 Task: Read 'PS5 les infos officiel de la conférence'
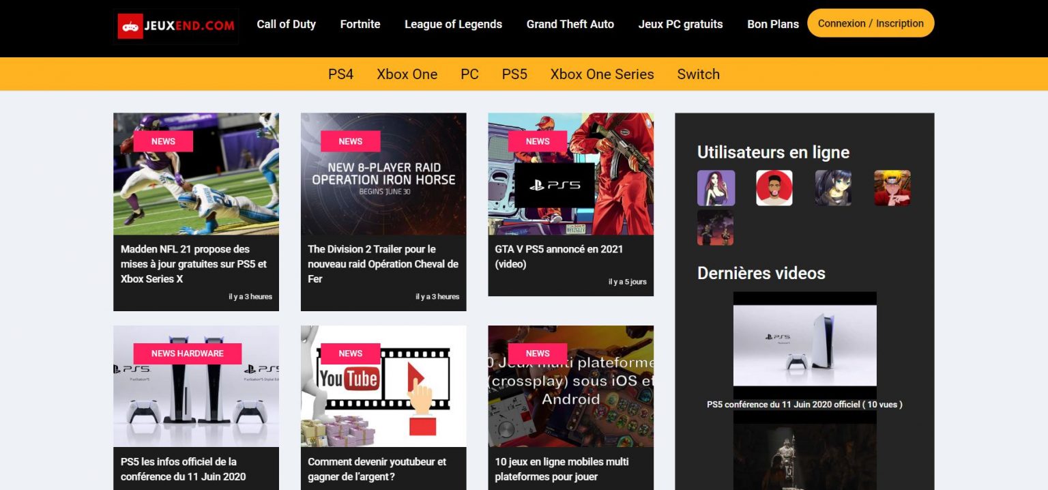[x=184, y=469]
